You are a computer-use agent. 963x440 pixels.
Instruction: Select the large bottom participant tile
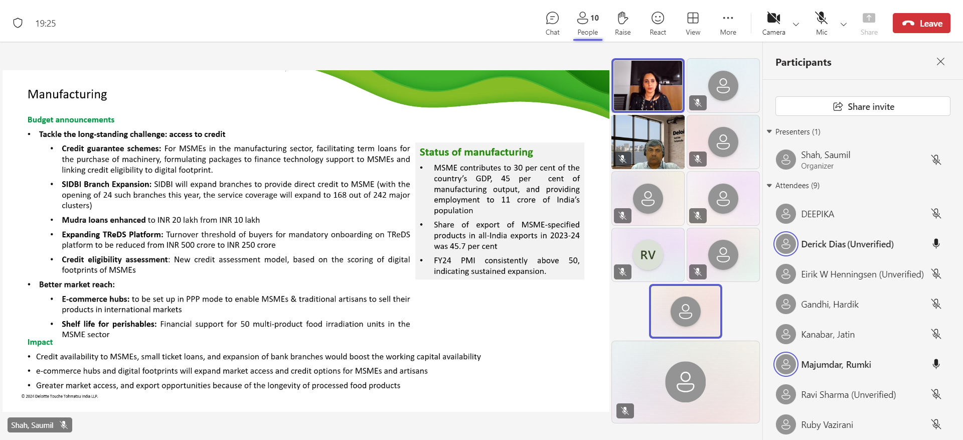(x=685, y=382)
